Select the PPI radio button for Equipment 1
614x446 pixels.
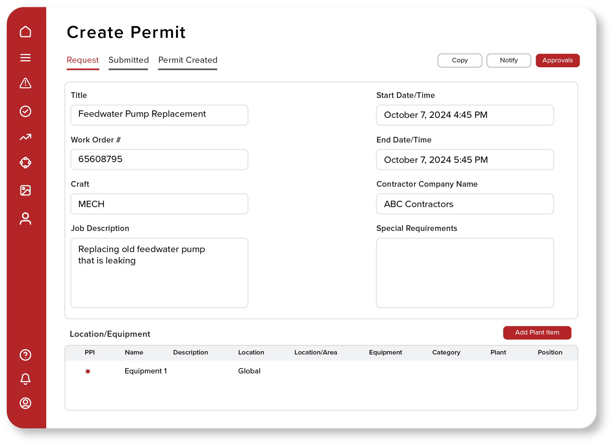point(88,371)
